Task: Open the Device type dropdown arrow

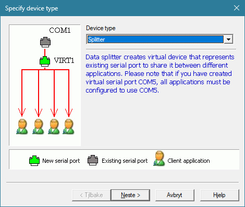Action: 228,40
